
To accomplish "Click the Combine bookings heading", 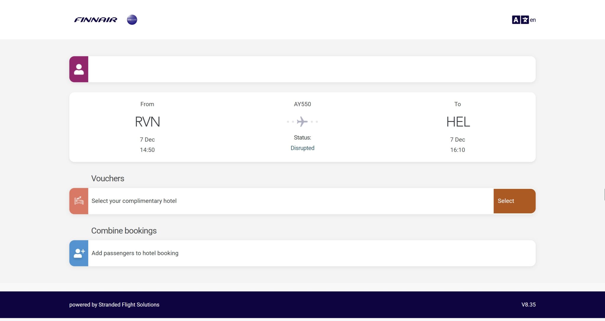I will click(124, 231).
